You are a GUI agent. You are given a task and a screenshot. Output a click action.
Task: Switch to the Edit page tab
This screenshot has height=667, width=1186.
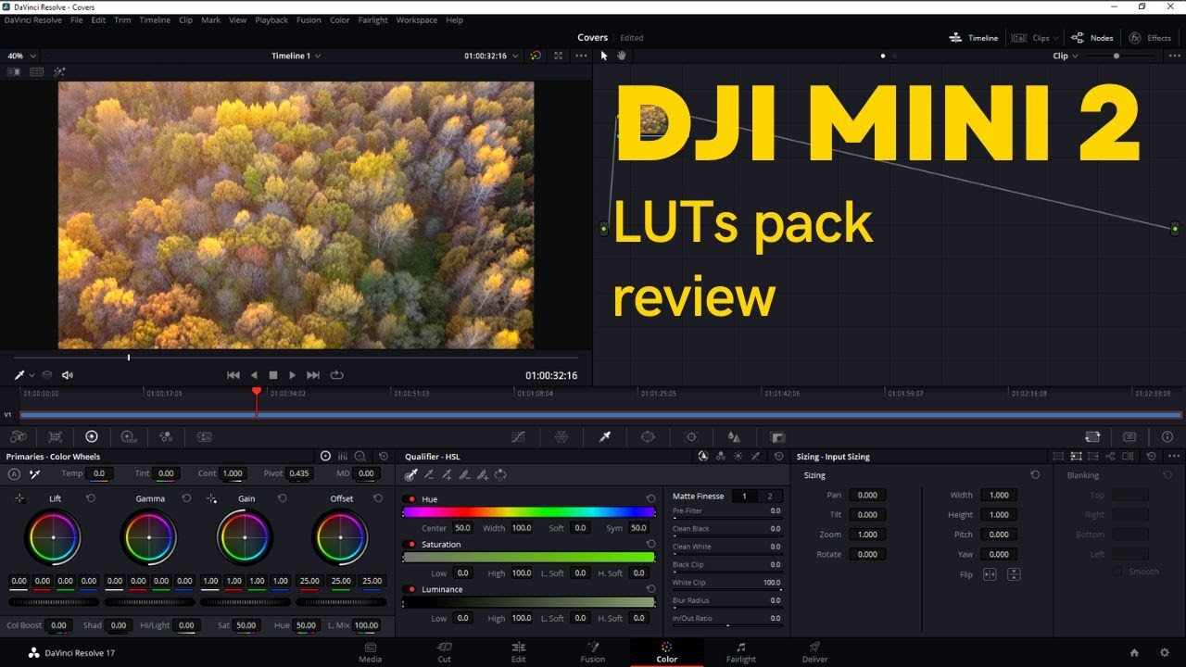point(518,651)
